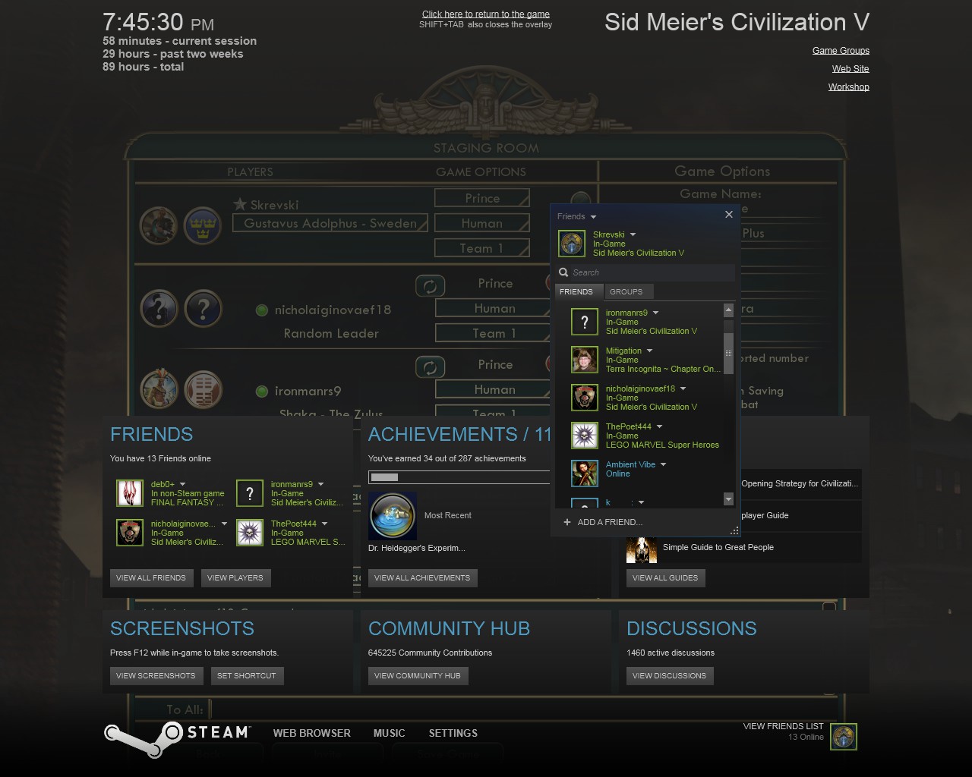The width and height of the screenshot is (972, 777).
Task: Expand the Friends dropdown in window header
Action: [593, 217]
